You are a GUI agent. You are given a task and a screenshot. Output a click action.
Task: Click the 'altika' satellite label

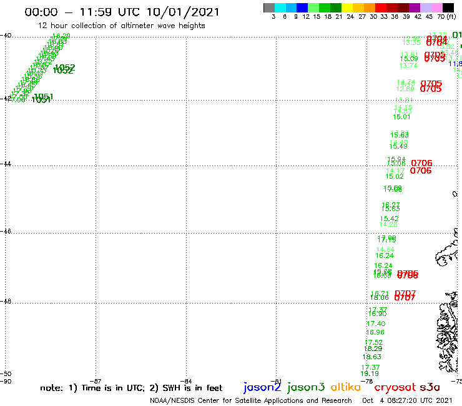346,387
